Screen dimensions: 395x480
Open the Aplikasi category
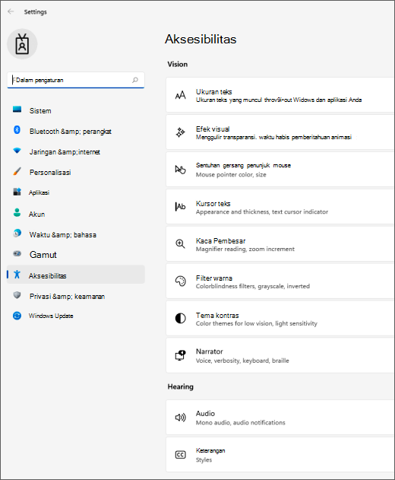click(x=76, y=192)
